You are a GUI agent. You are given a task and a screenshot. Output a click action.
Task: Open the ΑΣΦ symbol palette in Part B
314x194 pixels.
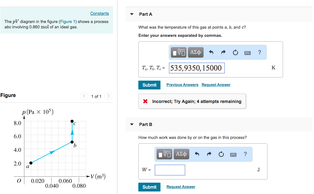pos(181,154)
